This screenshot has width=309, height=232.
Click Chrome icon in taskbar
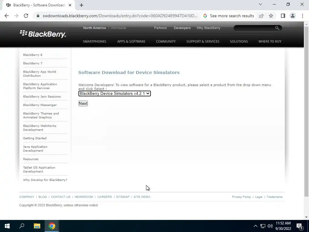click(x=52, y=226)
